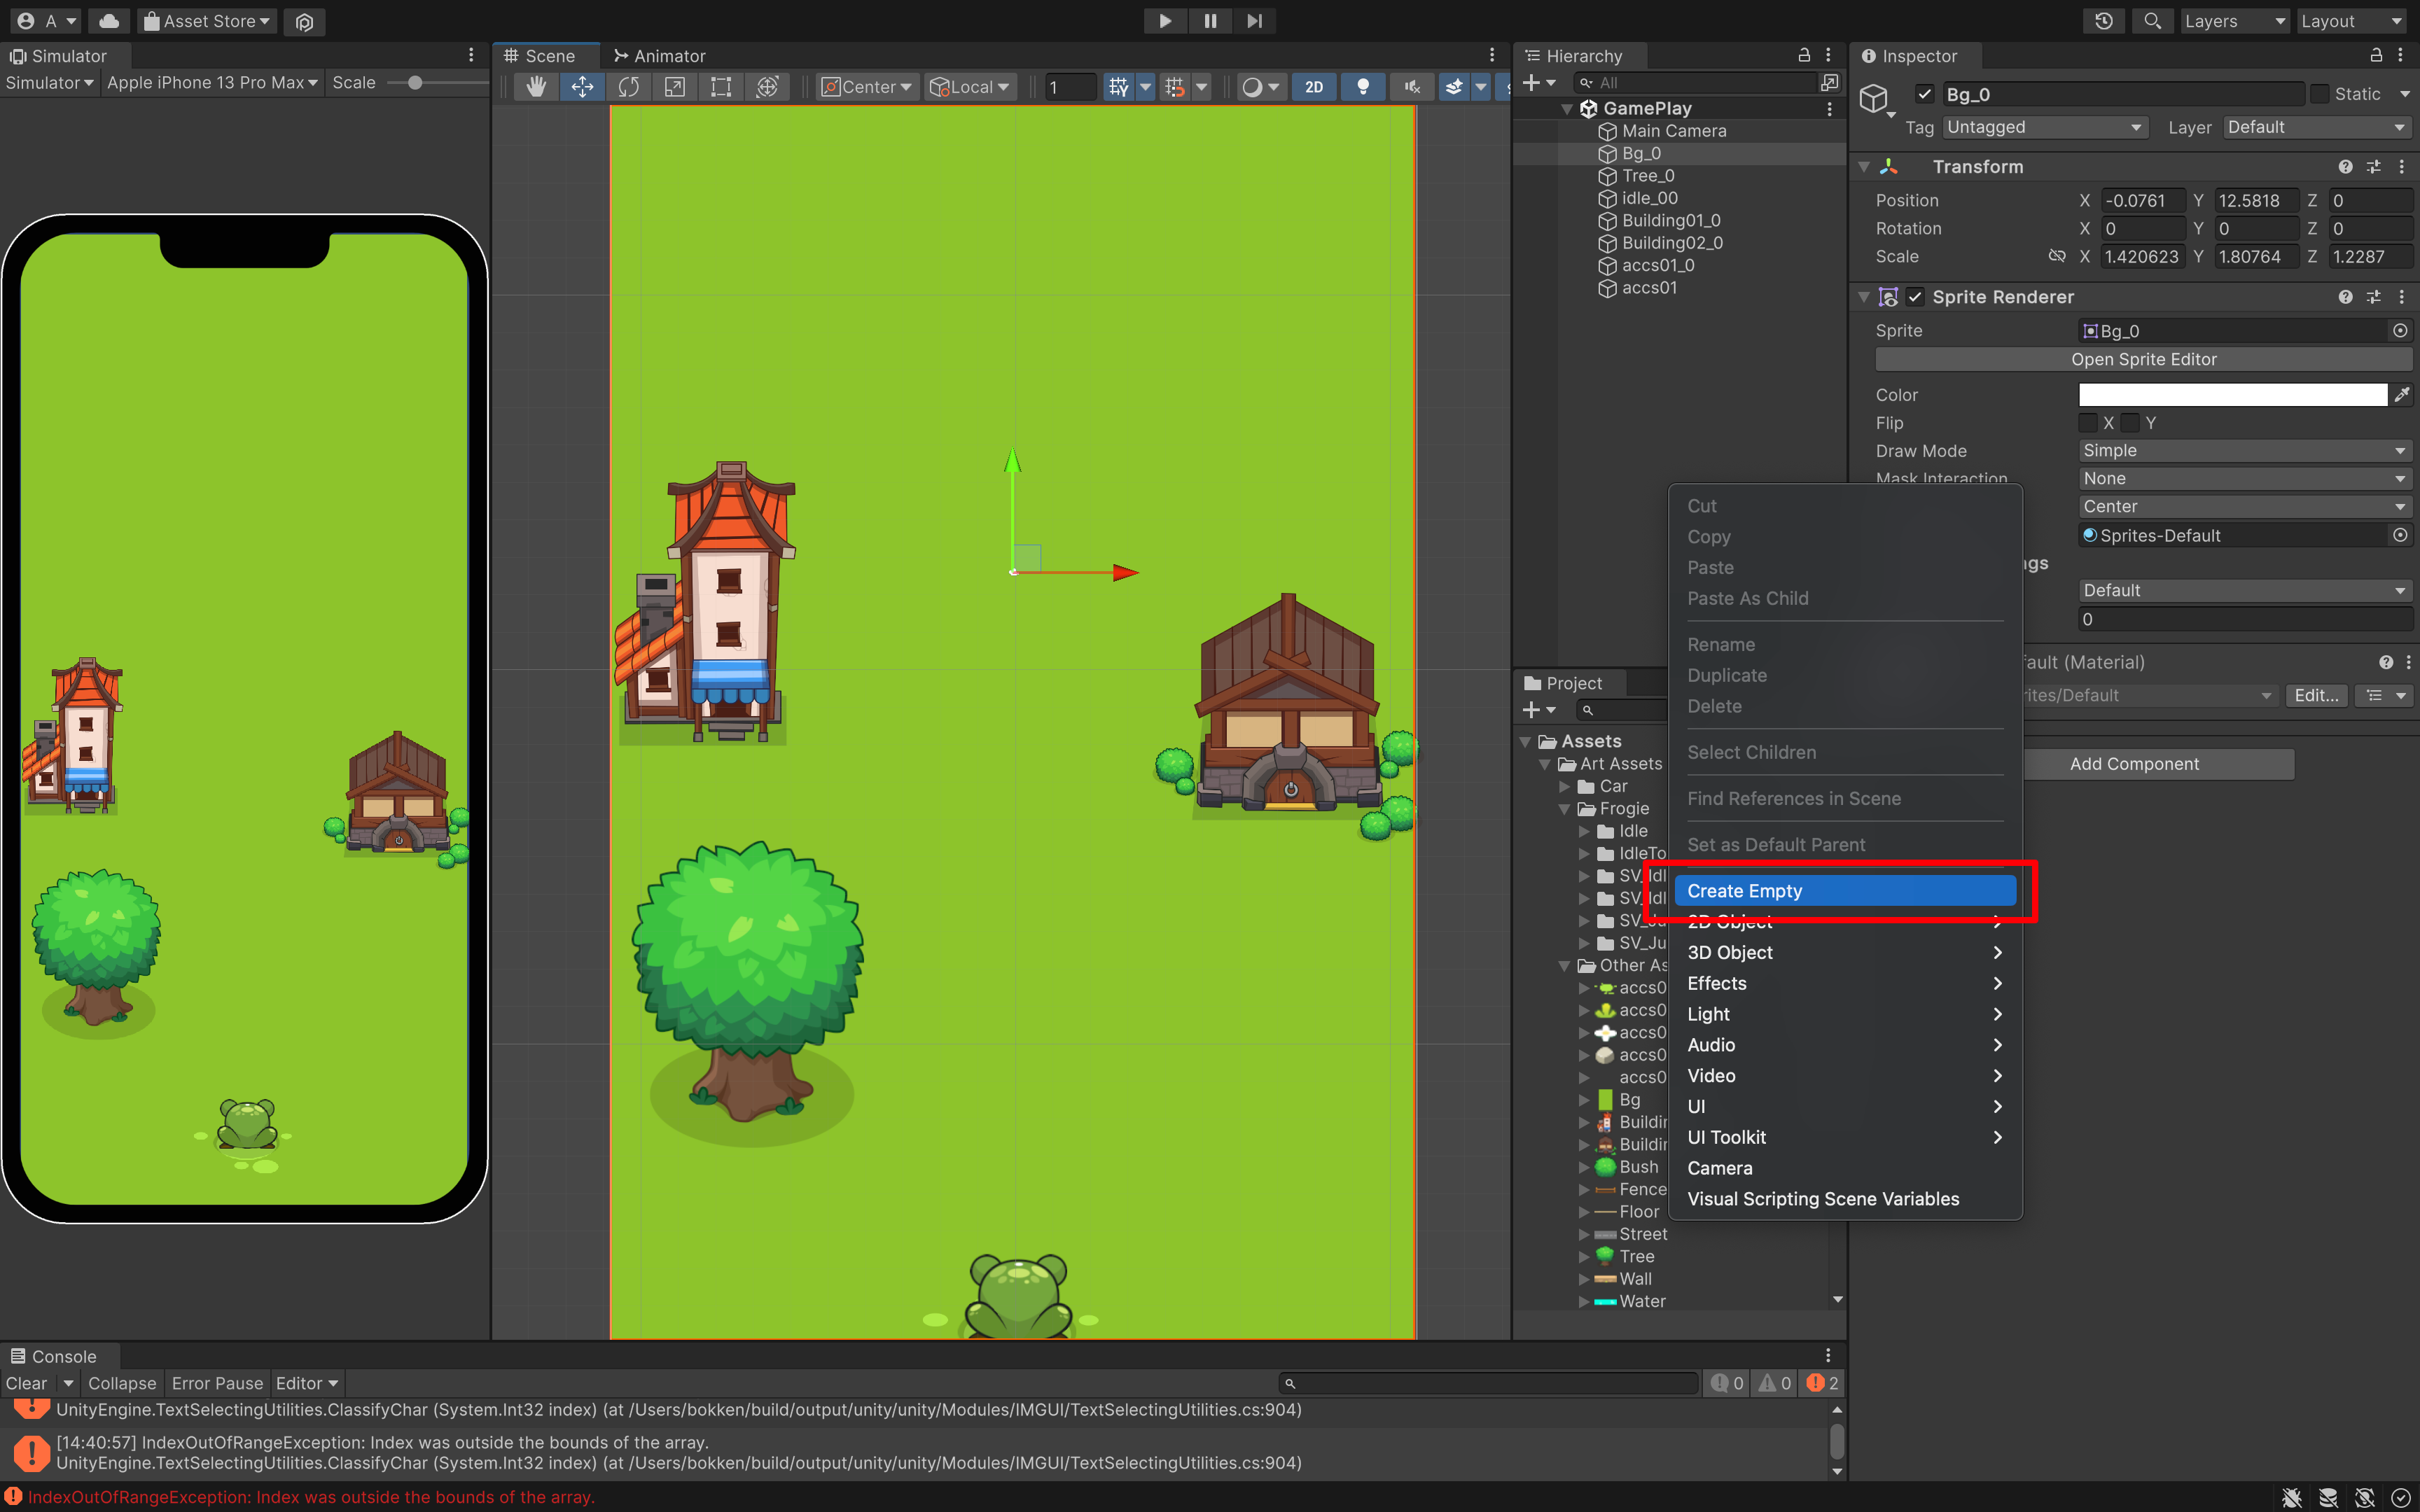Open the Center pivot mode dropdown in the Scene toolbar
The height and width of the screenshot is (1512, 2420).
(x=866, y=87)
